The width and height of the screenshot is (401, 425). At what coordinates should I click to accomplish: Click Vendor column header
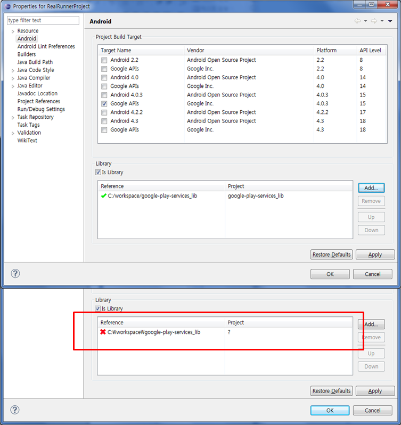tap(249, 51)
